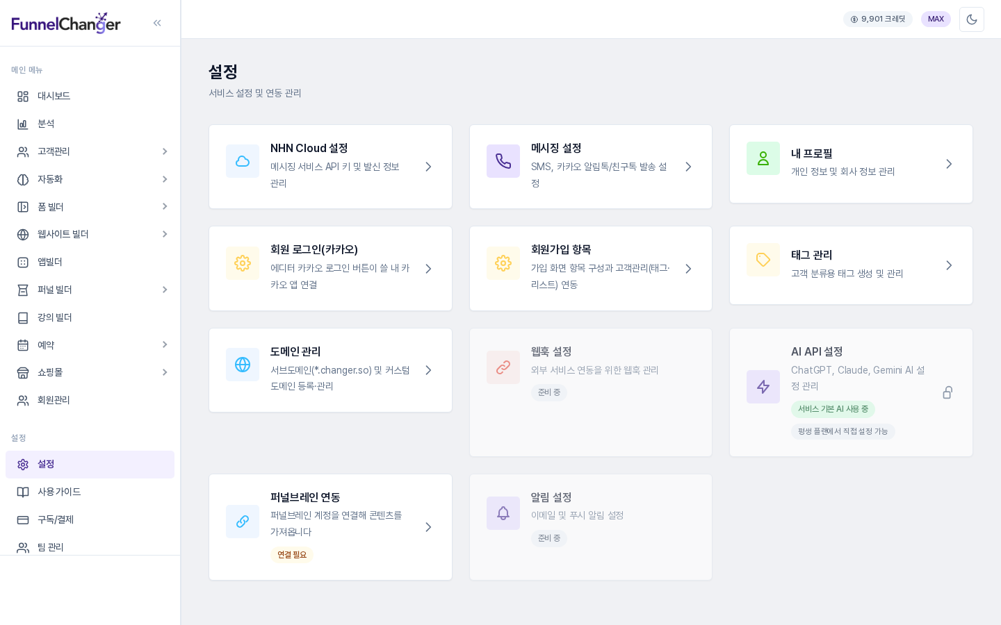This screenshot has height=625, width=1001.
Task: Click the AI API 설정 lock icon
Action: (947, 392)
